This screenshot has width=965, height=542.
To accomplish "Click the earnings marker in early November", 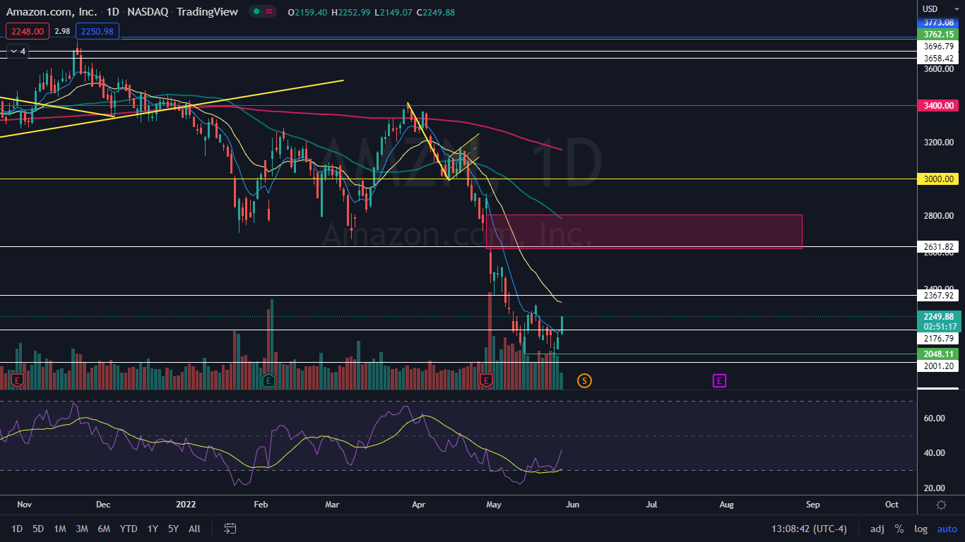I will (18, 381).
